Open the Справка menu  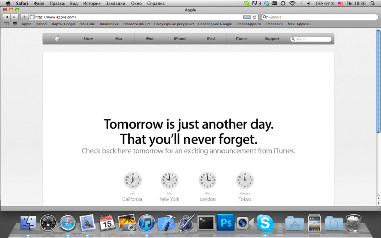pyautogui.click(x=156, y=3)
